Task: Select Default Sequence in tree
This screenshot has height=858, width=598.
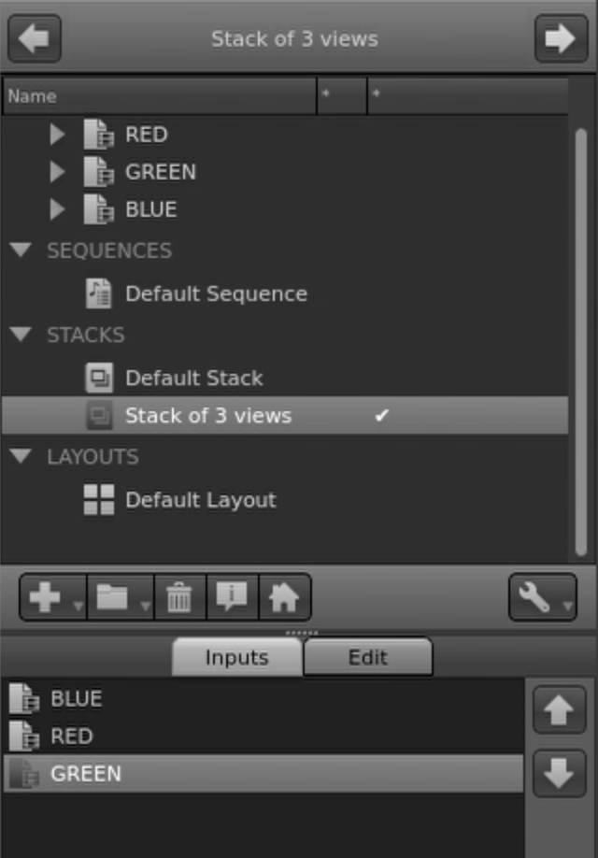Action: coord(215,293)
